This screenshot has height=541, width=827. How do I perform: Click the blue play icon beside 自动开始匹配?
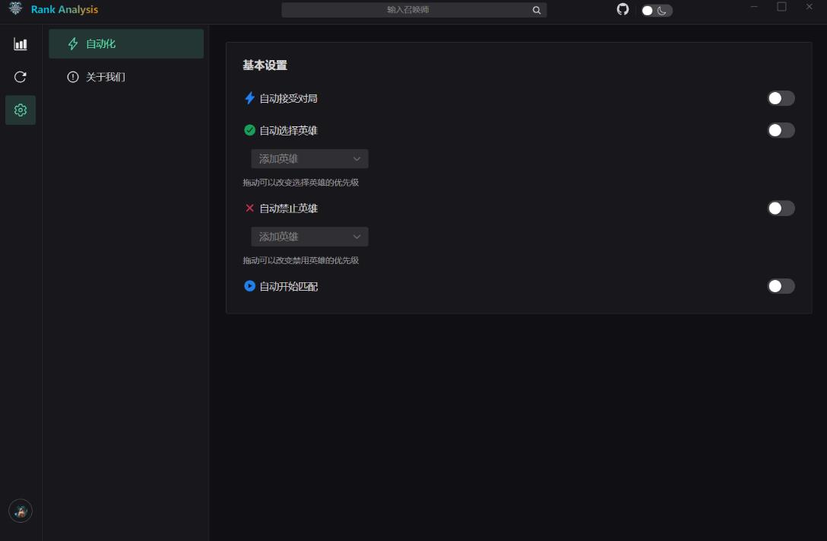pyautogui.click(x=249, y=286)
